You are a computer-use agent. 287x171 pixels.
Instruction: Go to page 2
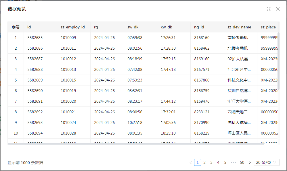(204, 162)
